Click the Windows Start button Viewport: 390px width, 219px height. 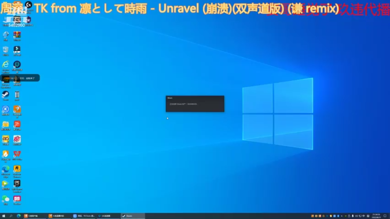(3, 216)
